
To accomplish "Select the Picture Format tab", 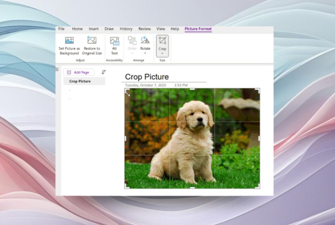I will pyautogui.click(x=198, y=29).
